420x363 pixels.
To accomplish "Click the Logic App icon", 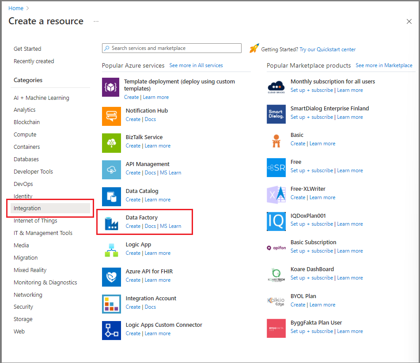I will [x=111, y=249].
